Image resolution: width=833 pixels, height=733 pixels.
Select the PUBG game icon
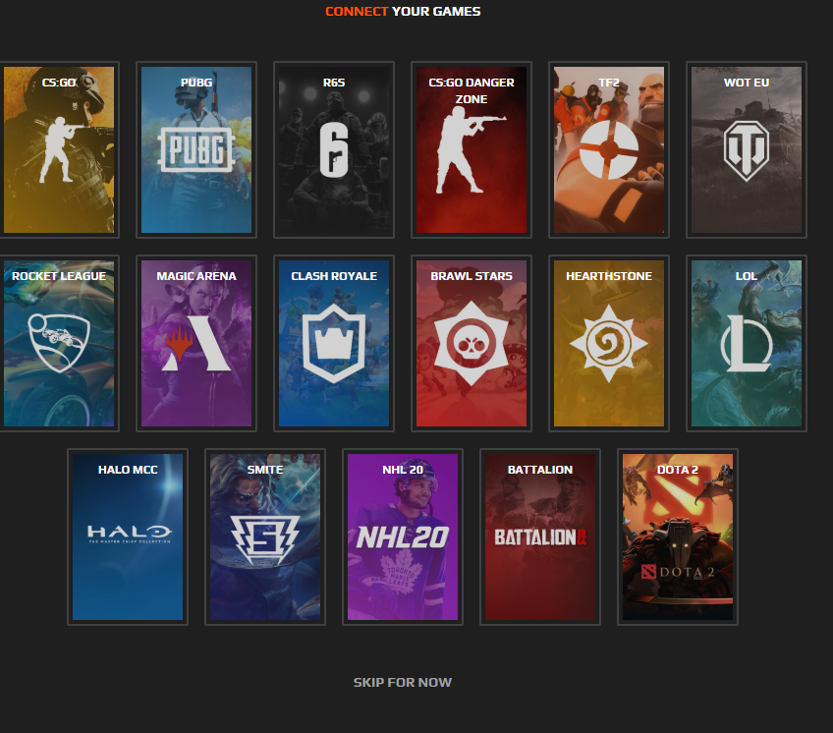point(196,149)
